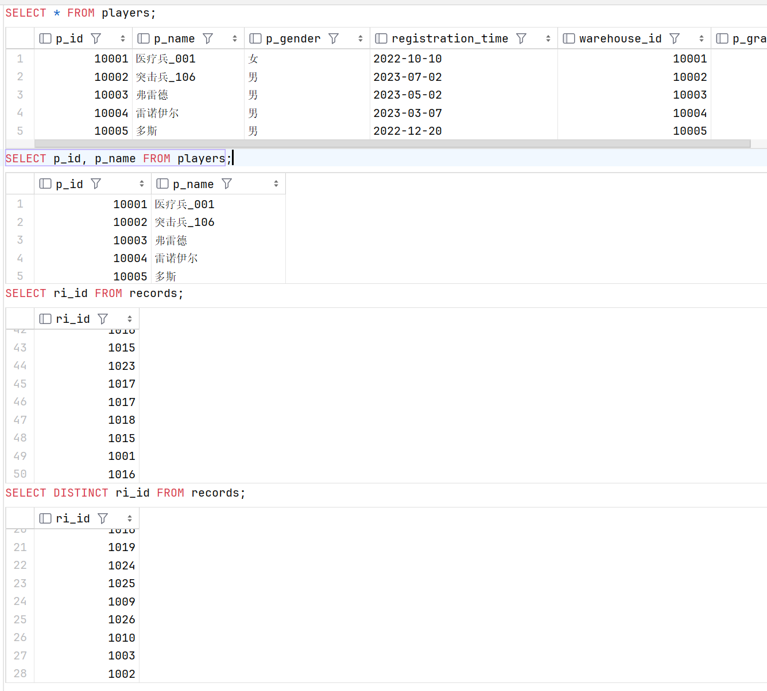Place cursor in 'SELECT p_id, p_name FROM players' query
The height and width of the screenshot is (691, 767).
(115, 158)
